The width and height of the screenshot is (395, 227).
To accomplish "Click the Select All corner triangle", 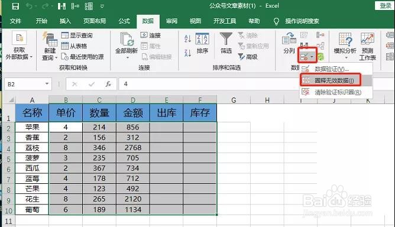I will [11, 100].
